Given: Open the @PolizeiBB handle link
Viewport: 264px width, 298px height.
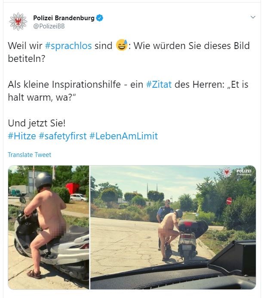Looking at the screenshot, I should coord(49,26).
